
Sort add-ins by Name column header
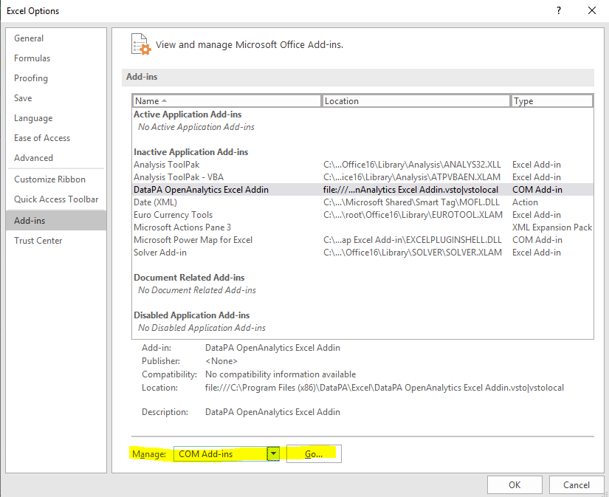[227, 101]
